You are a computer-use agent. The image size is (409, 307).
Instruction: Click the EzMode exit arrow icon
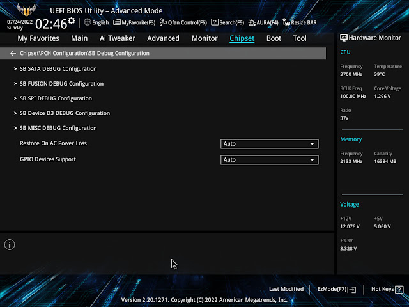click(x=352, y=290)
